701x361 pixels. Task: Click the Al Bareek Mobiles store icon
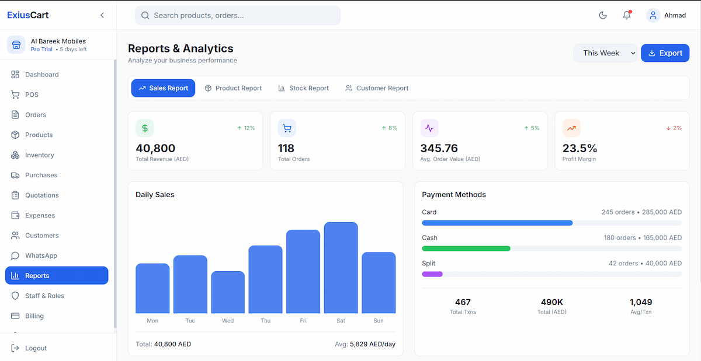[16, 45]
